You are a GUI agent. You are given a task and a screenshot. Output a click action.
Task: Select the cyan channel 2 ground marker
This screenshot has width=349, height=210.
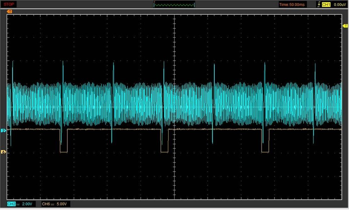pos(3,130)
